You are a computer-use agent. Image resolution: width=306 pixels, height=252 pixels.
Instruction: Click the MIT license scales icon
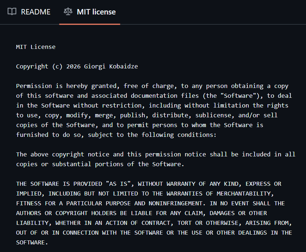pos(68,12)
